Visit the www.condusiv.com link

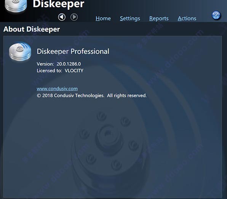coord(57,89)
